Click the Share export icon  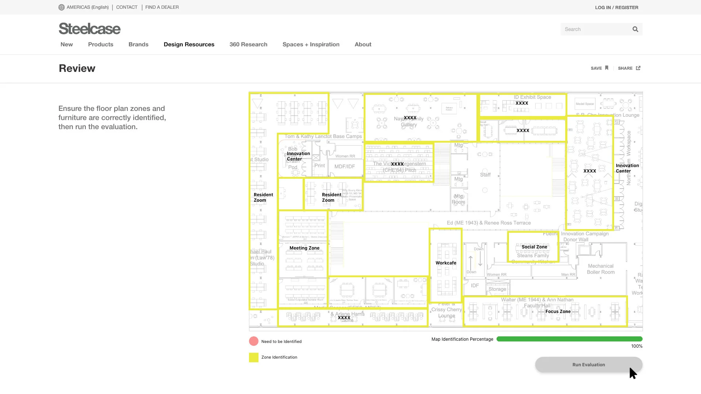pyautogui.click(x=638, y=68)
